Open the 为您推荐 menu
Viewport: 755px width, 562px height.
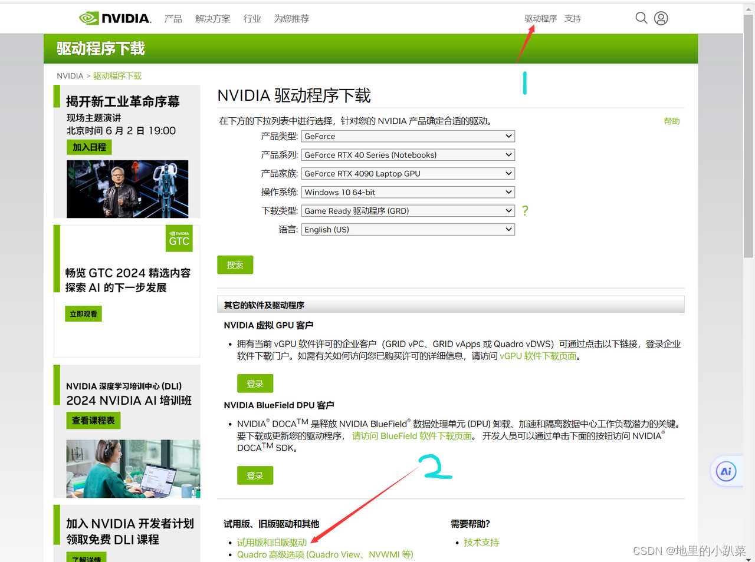[291, 19]
